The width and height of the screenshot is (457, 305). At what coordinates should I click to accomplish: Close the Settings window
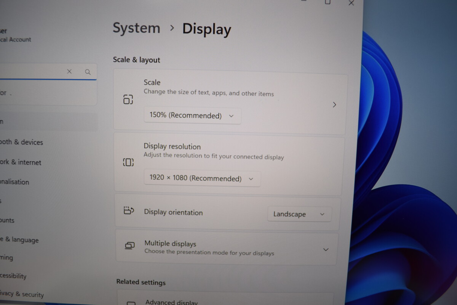tap(351, 3)
